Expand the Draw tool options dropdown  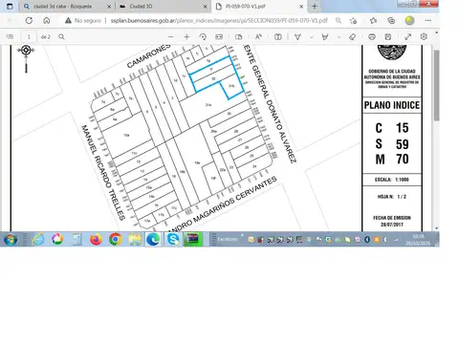tap(312, 37)
